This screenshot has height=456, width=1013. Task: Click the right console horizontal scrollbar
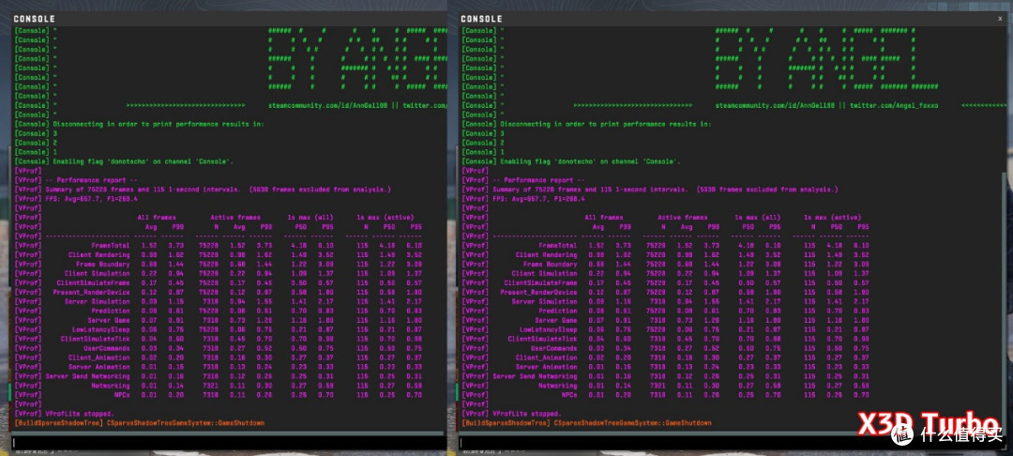pyautogui.click(x=729, y=433)
